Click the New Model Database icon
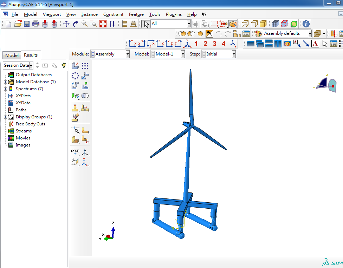The image size is (343, 268). pyautogui.click(x=8, y=24)
